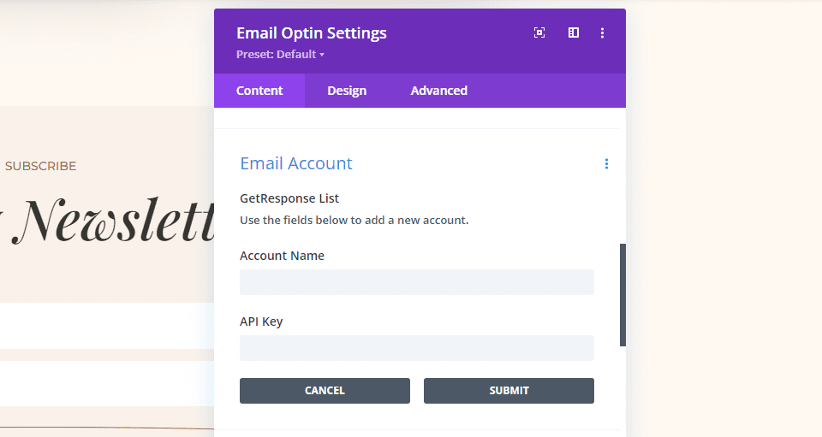Click the Email Optin Settings title
The height and width of the screenshot is (437, 822).
(312, 33)
